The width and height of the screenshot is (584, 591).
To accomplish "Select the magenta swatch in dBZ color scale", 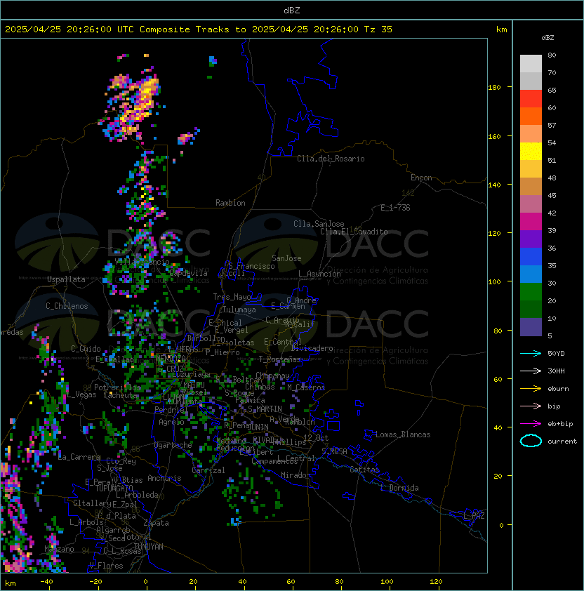I will coord(531,222).
